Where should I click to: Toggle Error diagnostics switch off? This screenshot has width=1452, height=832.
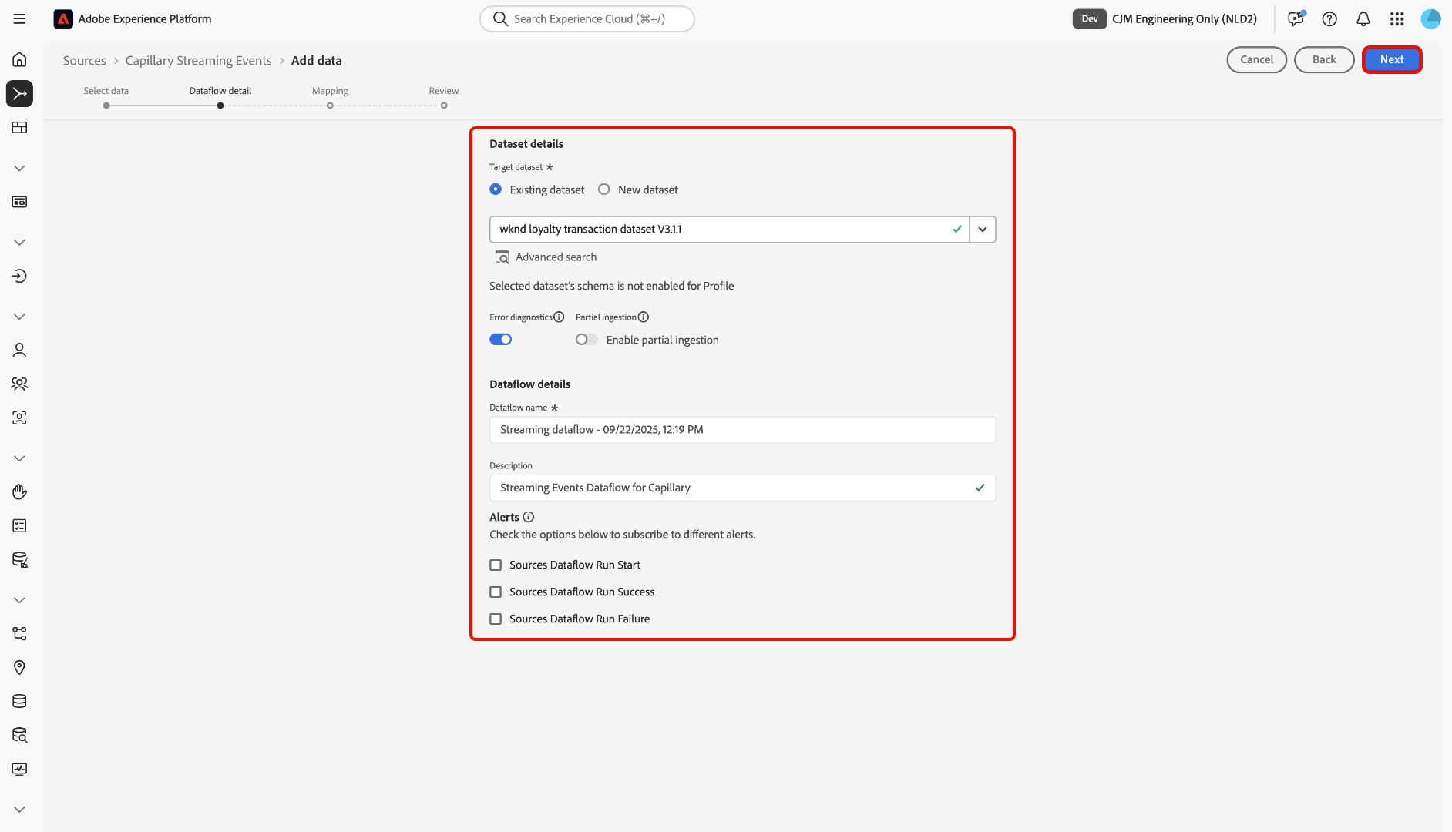[x=501, y=340]
